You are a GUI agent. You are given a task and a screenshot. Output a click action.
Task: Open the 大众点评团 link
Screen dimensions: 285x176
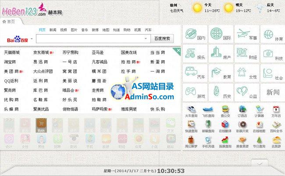coord(43,71)
